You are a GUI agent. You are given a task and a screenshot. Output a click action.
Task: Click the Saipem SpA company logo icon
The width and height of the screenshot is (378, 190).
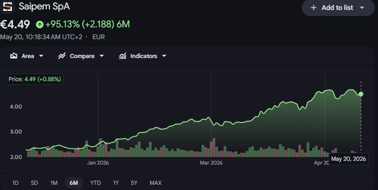(8, 7)
